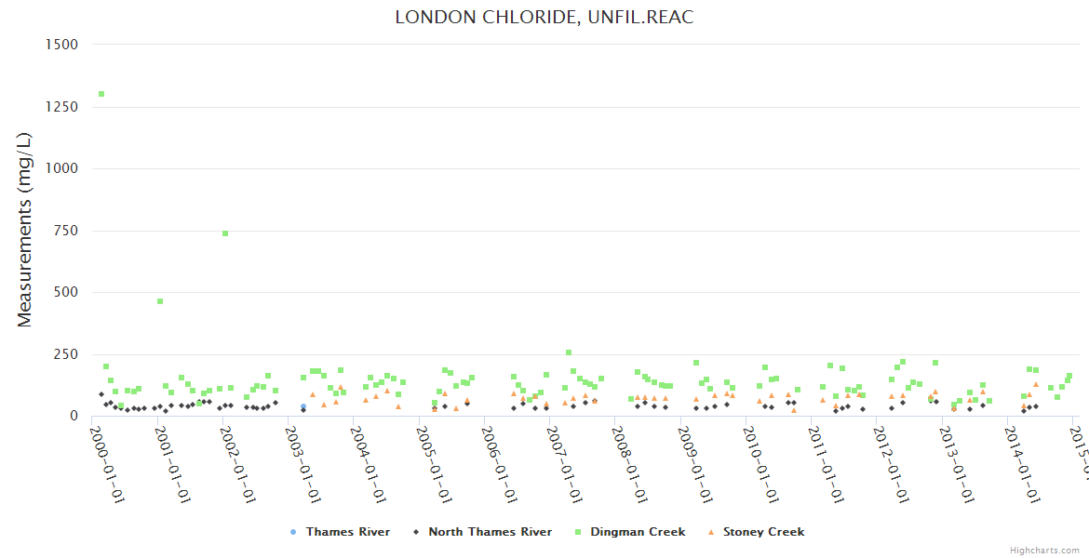The width and height of the screenshot is (1089, 558).
Task: Click the 2000-01-01 x-axis date label
Action: [x=108, y=452]
